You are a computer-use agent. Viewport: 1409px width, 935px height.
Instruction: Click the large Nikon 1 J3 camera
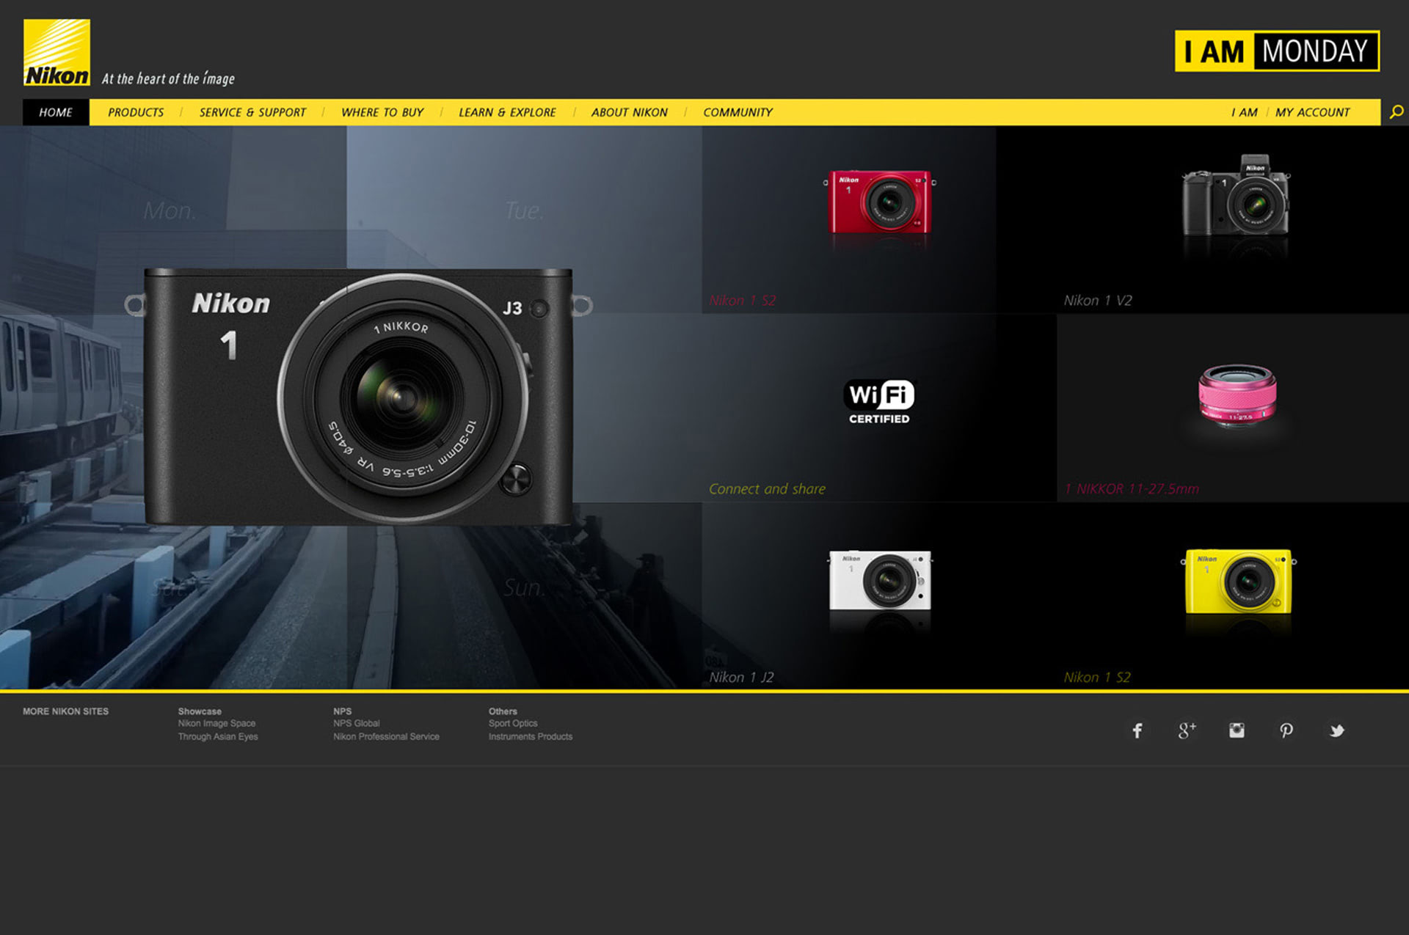(x=357, y=396)
